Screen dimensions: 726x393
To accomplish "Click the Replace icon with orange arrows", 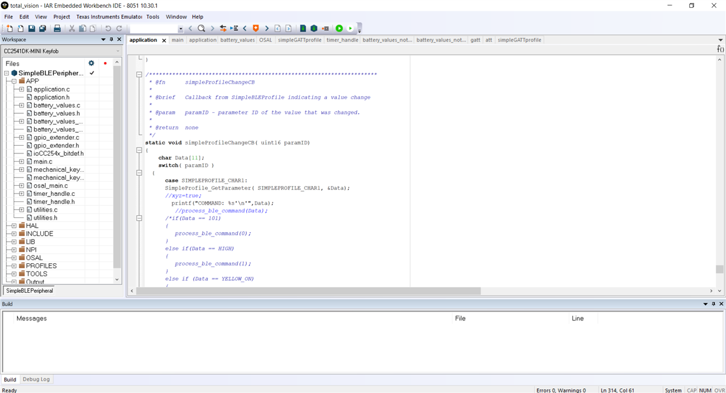I will [x=223, y=28].
